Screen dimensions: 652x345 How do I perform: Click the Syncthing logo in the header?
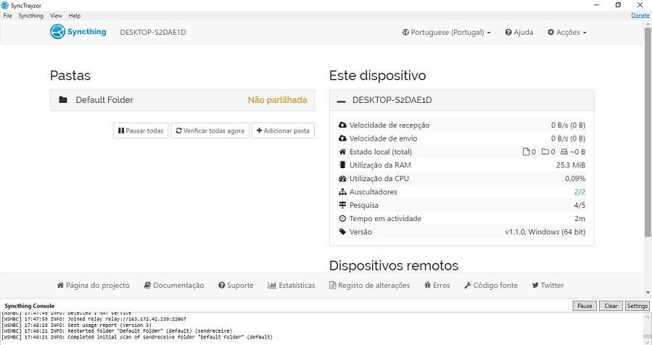pyautogui.click(x=78, y=32)
